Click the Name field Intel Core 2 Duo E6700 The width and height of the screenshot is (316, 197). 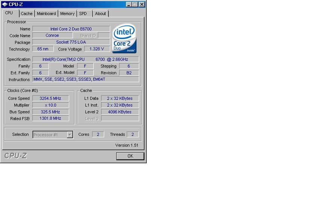coord(71,29)
